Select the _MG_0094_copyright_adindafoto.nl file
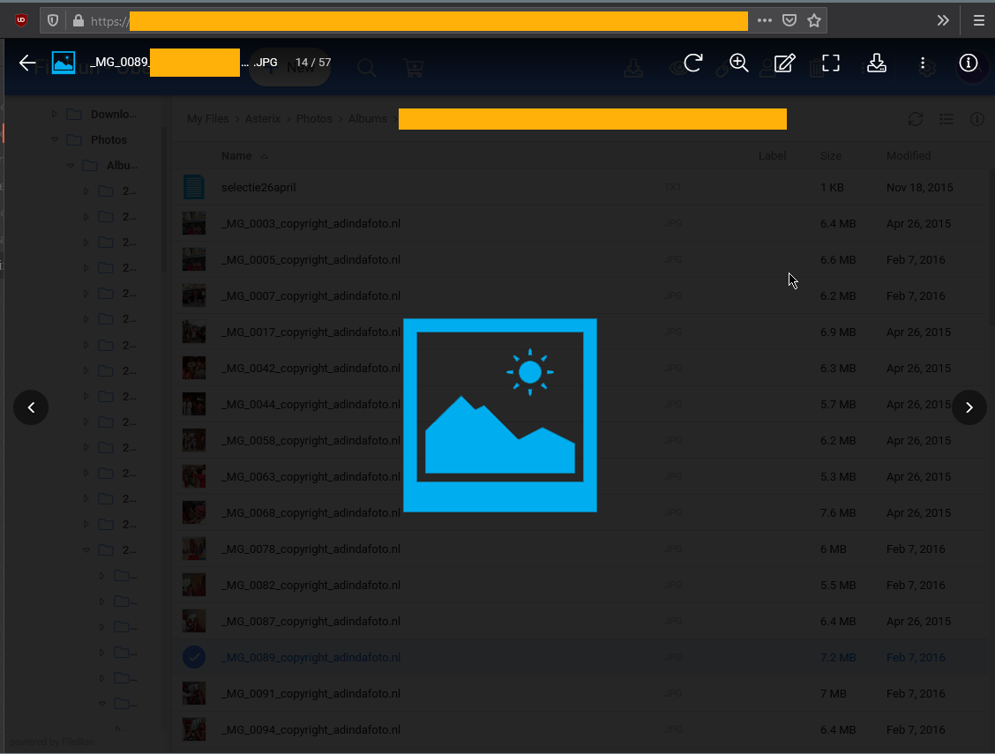995x754 pixels. [x=310, y=730]
